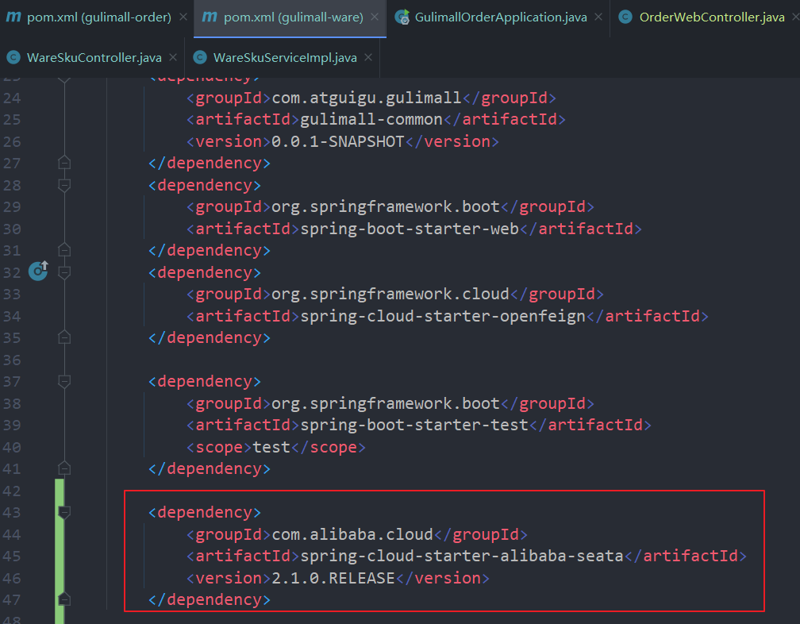The width and height of the screenshot is (800, 624).
Task: Click class icon on WareSkuServiceImpl.java tab
Action: [x=200, y=57]
